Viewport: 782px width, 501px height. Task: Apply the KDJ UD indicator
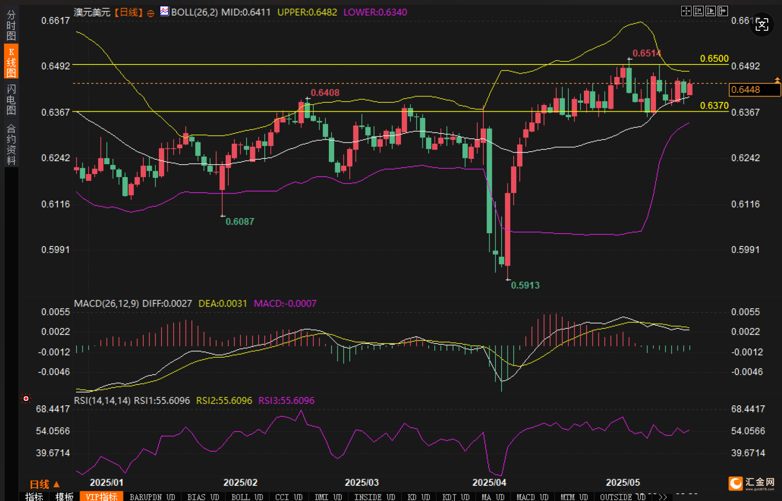pos(456,497)
